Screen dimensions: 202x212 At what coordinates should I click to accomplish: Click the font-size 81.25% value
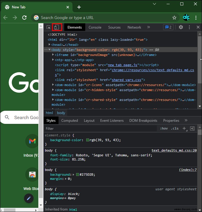click(78, 159)
